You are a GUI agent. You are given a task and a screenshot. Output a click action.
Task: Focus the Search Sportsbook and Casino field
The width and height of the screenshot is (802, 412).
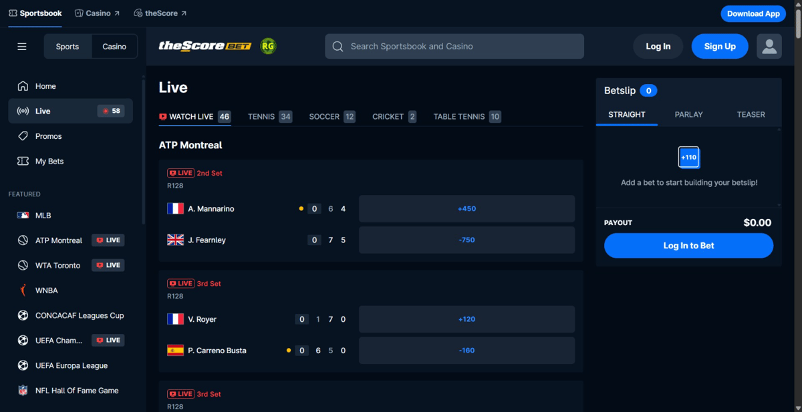[454, 46]
